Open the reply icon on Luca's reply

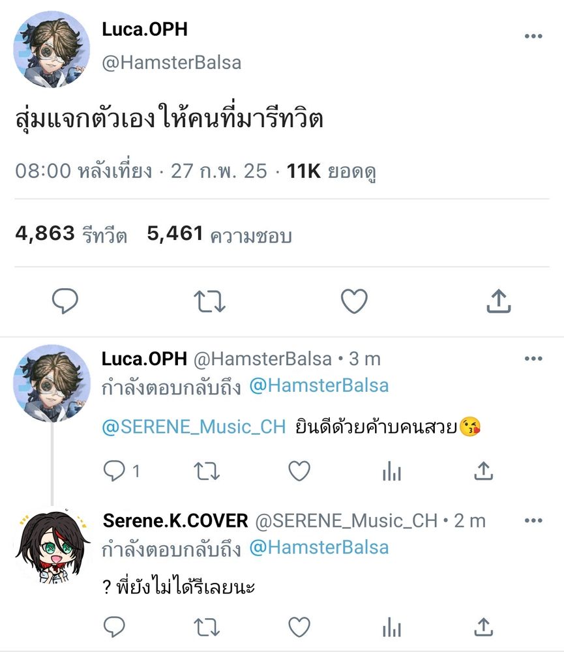tap(114, 471)
